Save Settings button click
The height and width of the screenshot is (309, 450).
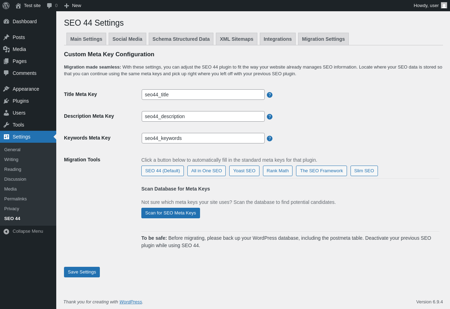point(82,272)
